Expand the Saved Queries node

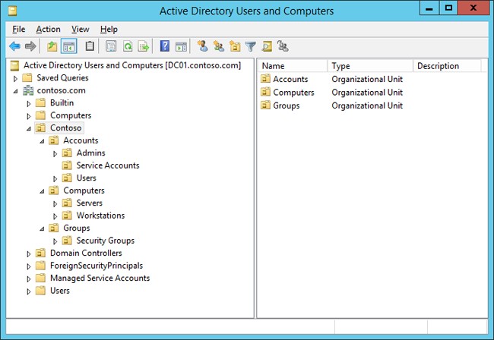click(x=16, y=78)
